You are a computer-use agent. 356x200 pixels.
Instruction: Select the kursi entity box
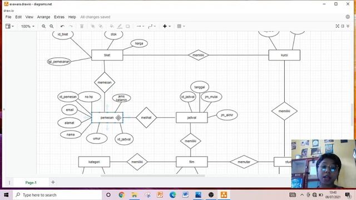point(284,55)
